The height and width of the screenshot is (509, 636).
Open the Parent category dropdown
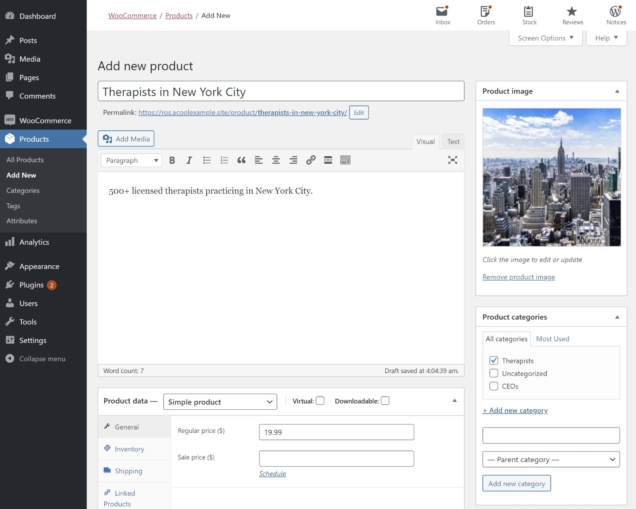click(551, 459)
